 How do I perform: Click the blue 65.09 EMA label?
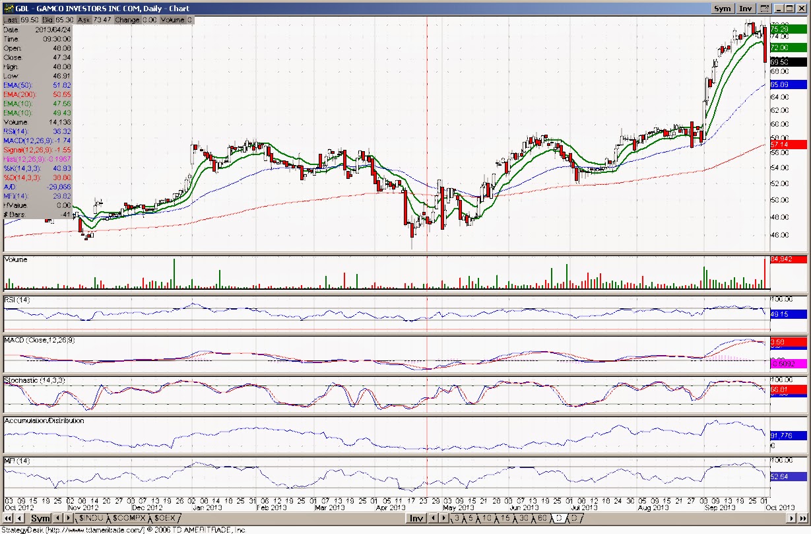pos(787,84)
